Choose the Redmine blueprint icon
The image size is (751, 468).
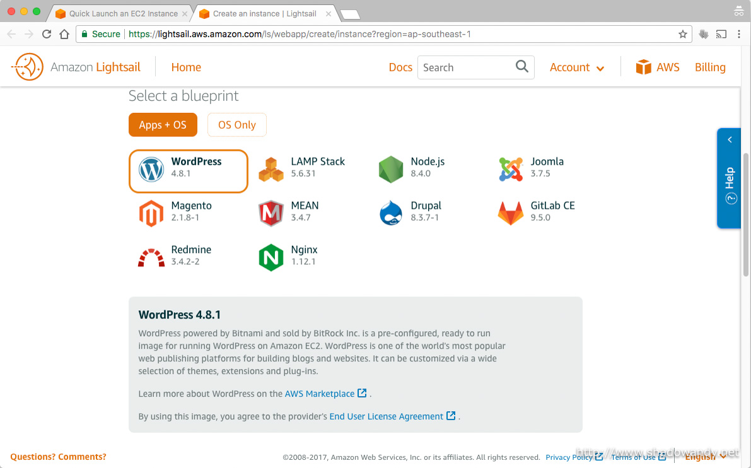[151, 258]
